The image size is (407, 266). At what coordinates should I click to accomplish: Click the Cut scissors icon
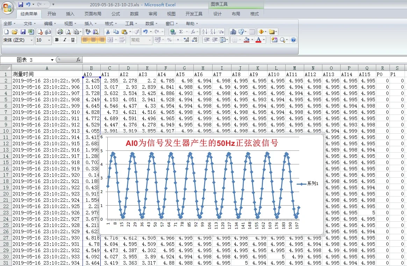(x=108, y=32)
